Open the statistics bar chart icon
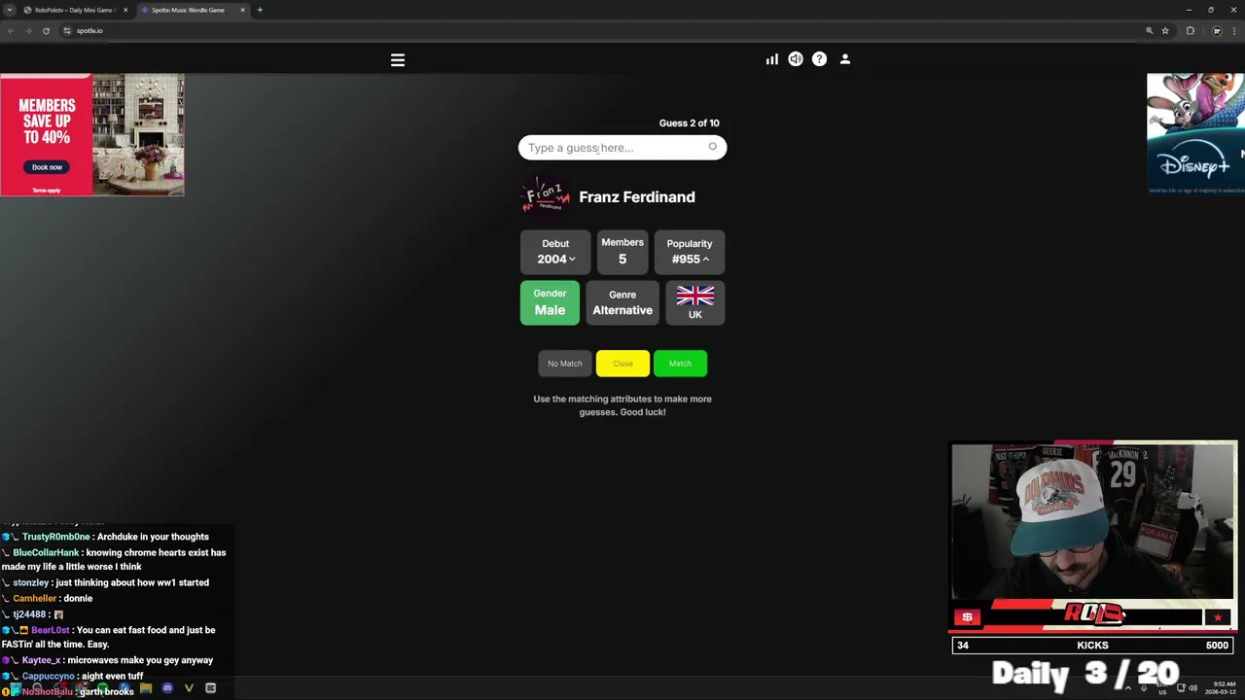 tap(771, 59)
